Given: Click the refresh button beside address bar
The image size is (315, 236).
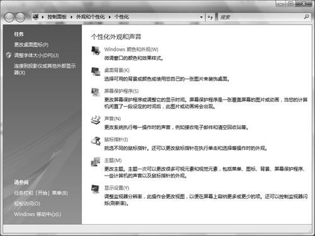Looking at the screenshot, I should click(210, 17).
